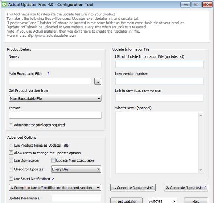Click the help question mark beside Main Executable File
This screenshot has width=214, height=203.
pos(48,74)
